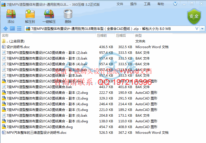
Task: Open address bar history dropdown arrow
Action: click(x=202, y=29)
